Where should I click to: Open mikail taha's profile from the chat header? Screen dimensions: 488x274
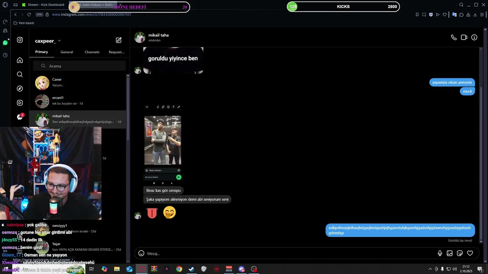(x=151, y=37)
